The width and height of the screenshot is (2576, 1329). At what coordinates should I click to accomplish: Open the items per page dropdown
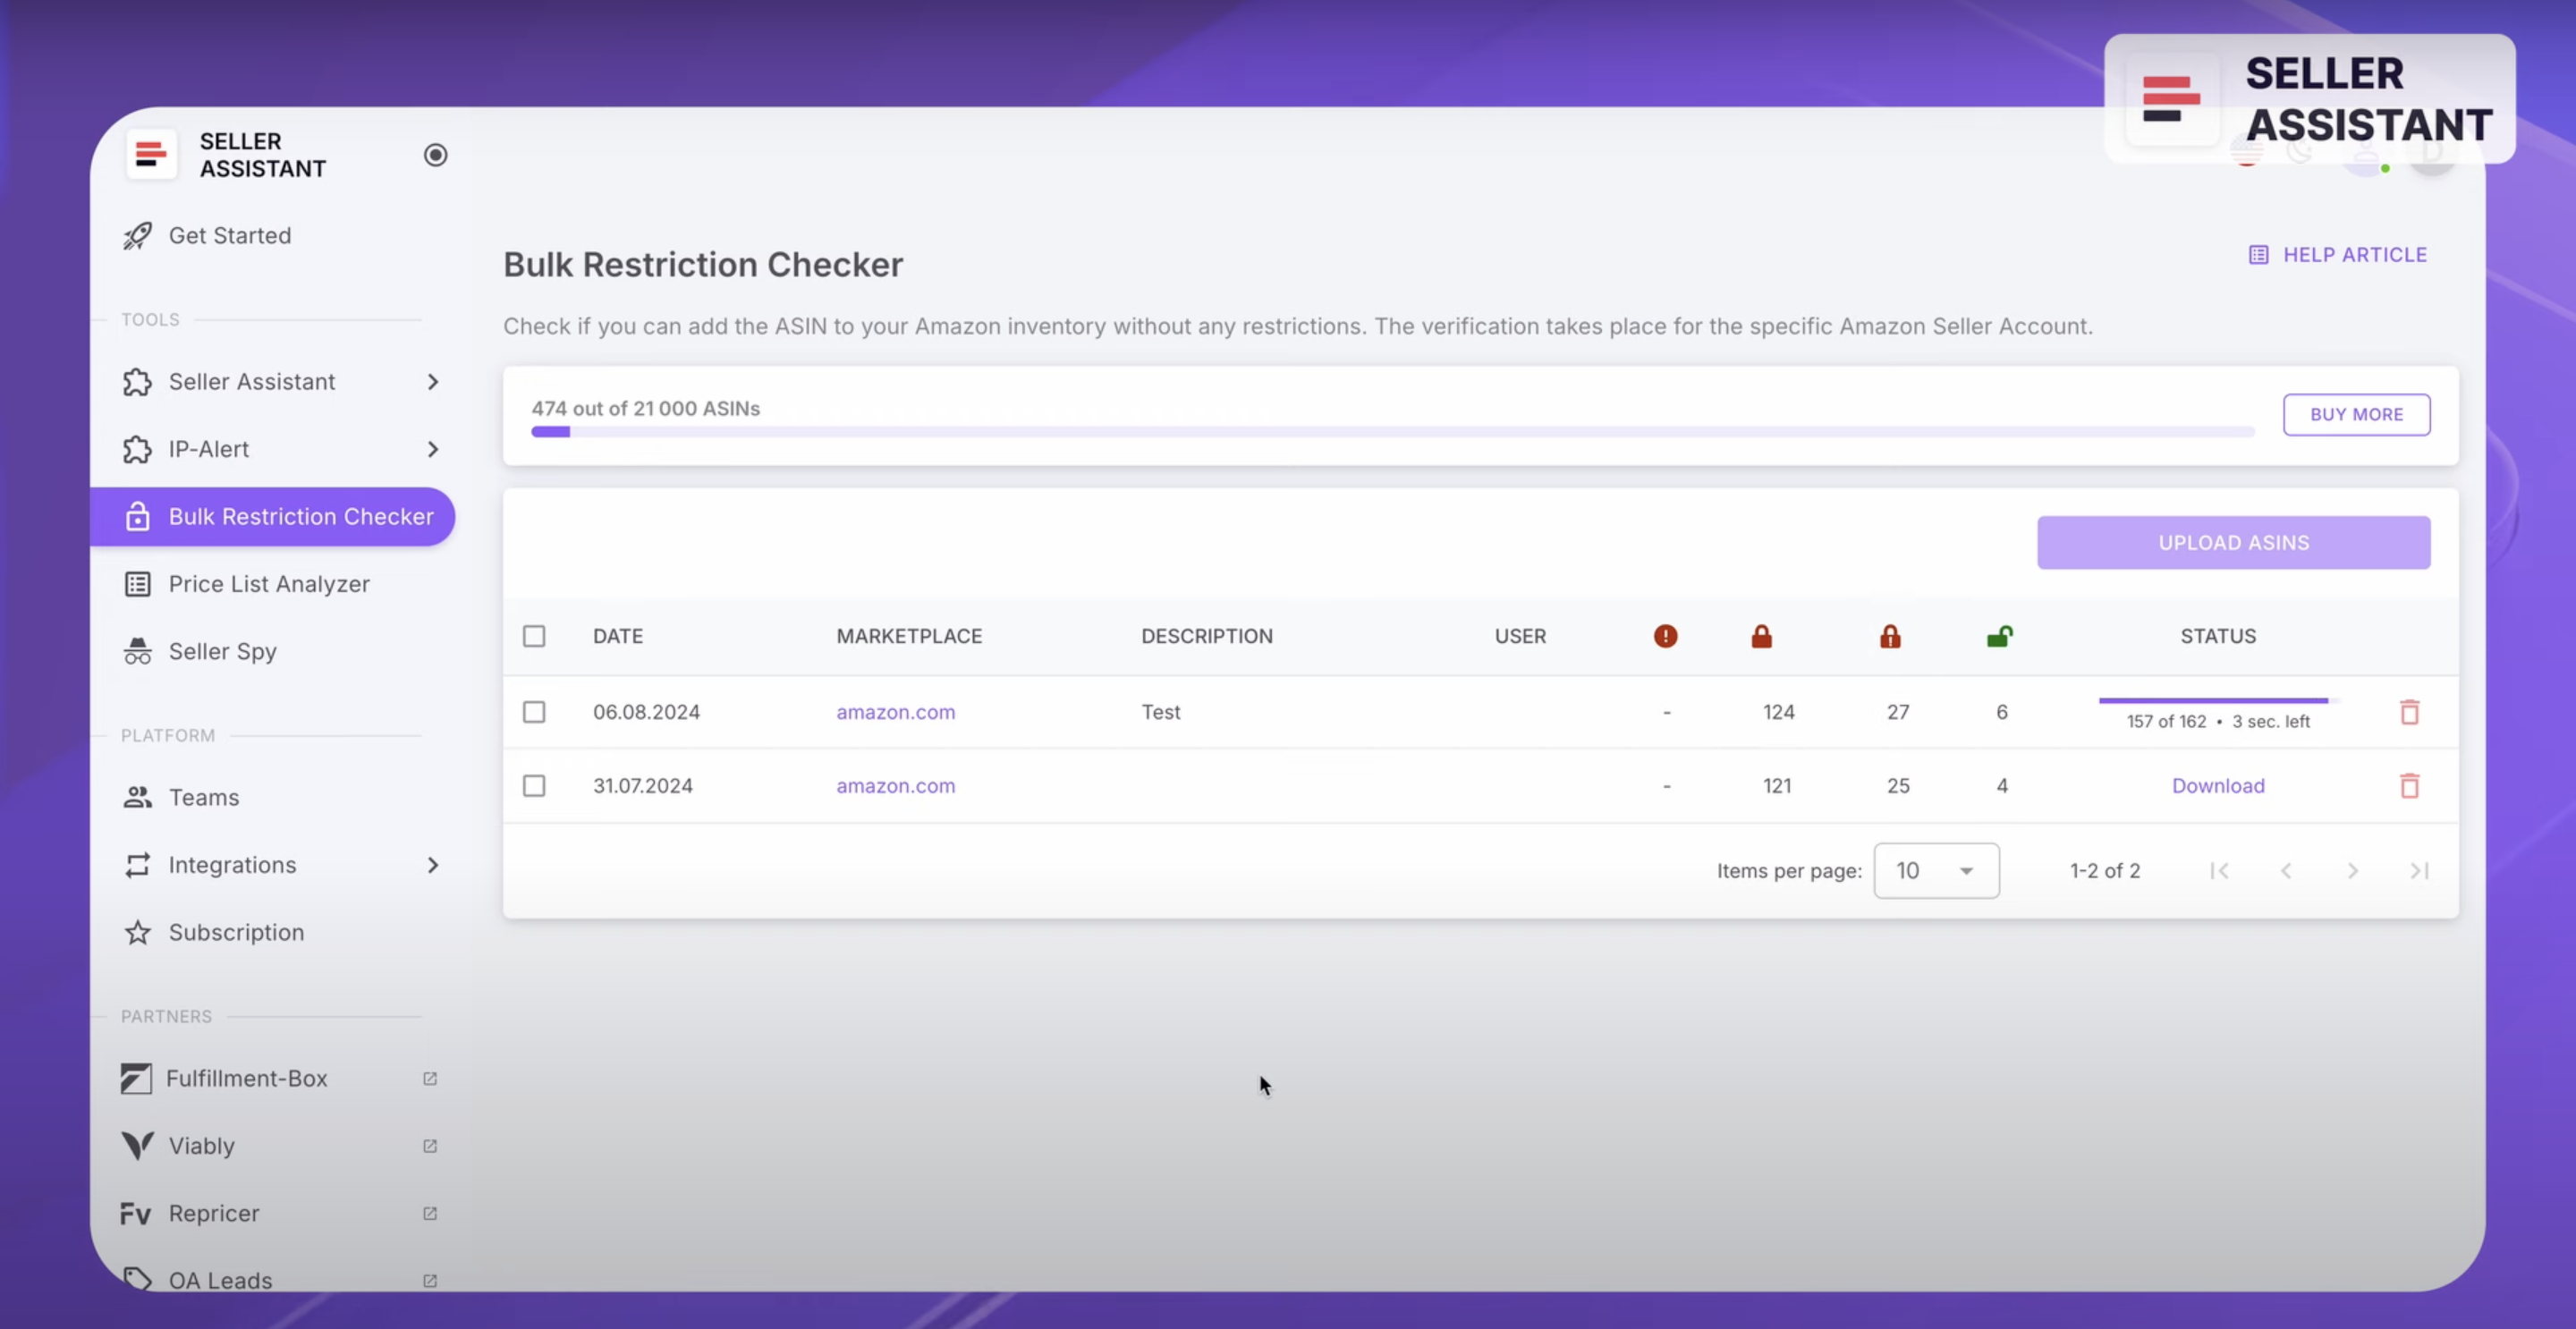[1936, 870]
